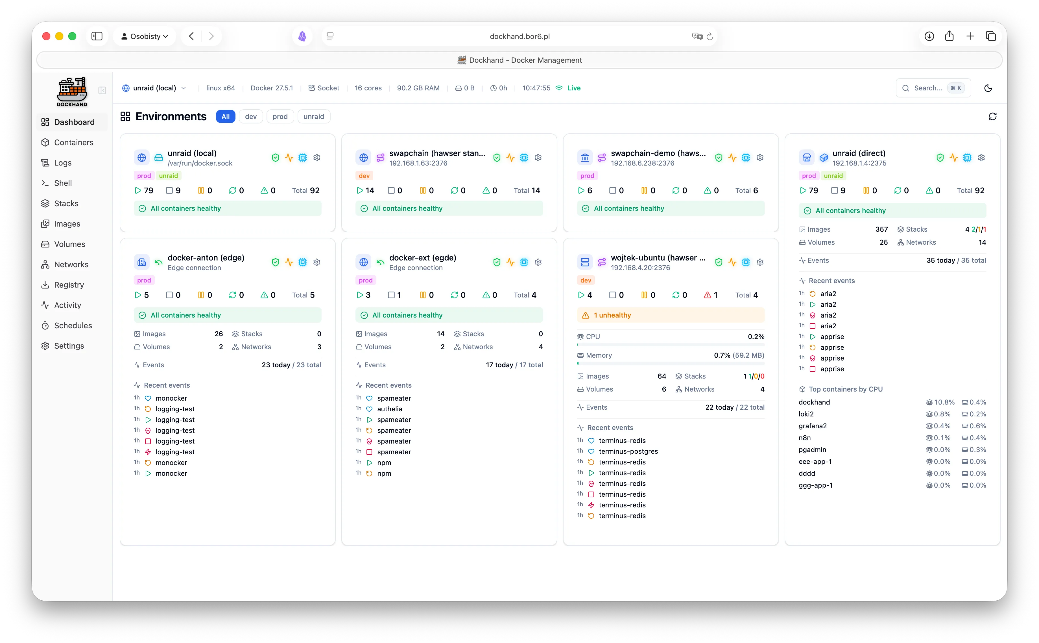1039x643 pixels.
Task: Click the activity pulse icon on swapchain card
Action: click(x=510, y=157)
